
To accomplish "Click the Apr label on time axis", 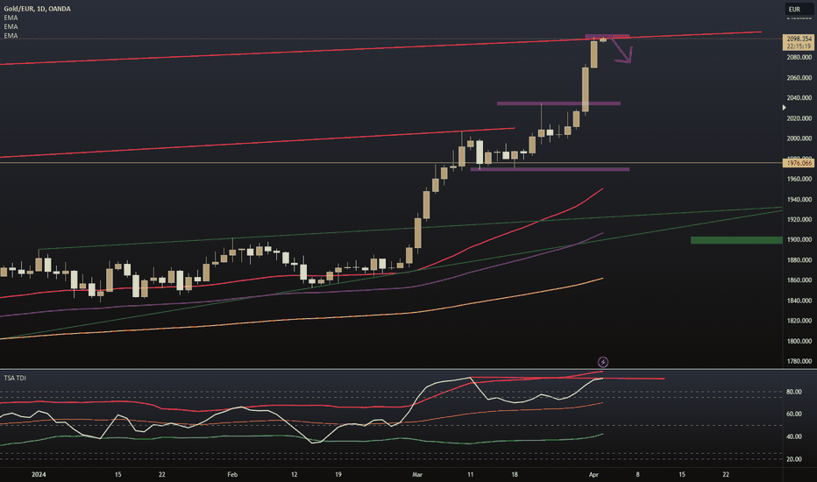I will 593,475.
